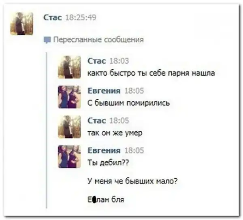243x220 pixels.
Task: Open Евгения avatar next to Ты дебил??
Action: [x=69, y=156]
